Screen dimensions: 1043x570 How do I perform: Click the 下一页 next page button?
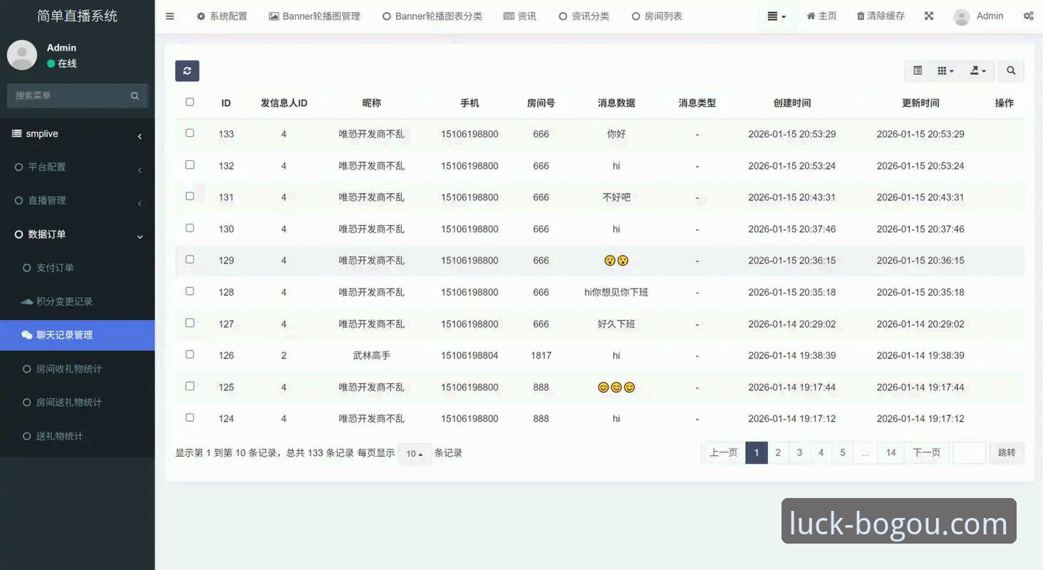click(x=927, y=452)
